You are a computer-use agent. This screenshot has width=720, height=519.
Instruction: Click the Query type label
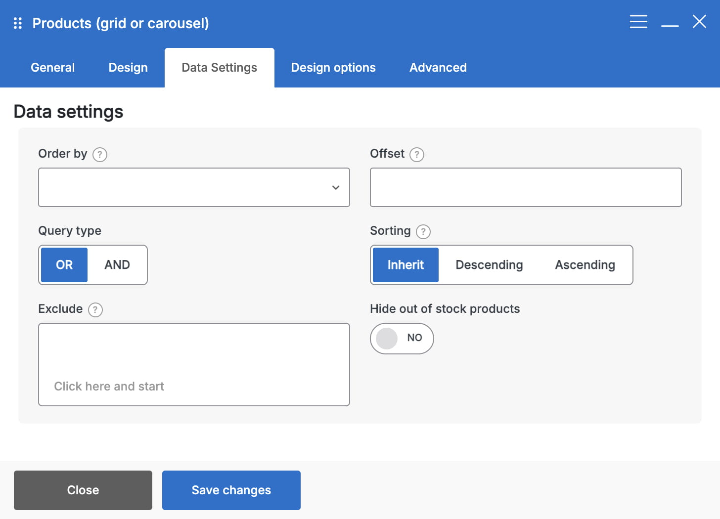[70, 231]
